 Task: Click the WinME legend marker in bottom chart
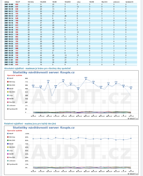coord(8,154)
